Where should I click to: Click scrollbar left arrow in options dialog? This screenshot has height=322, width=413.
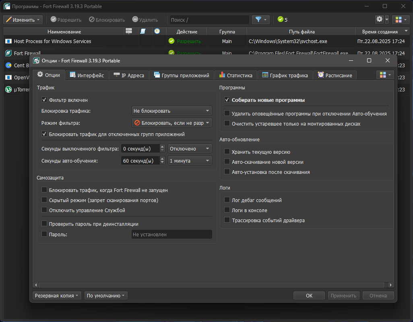coord(36,285)
